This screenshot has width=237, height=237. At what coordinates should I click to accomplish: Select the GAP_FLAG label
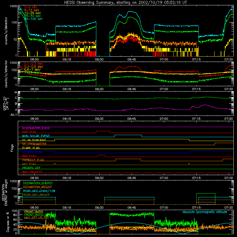coord(29,132)
